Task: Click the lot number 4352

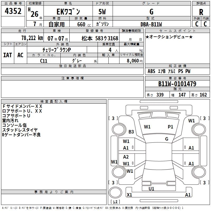Action: [x=13, y=12]
